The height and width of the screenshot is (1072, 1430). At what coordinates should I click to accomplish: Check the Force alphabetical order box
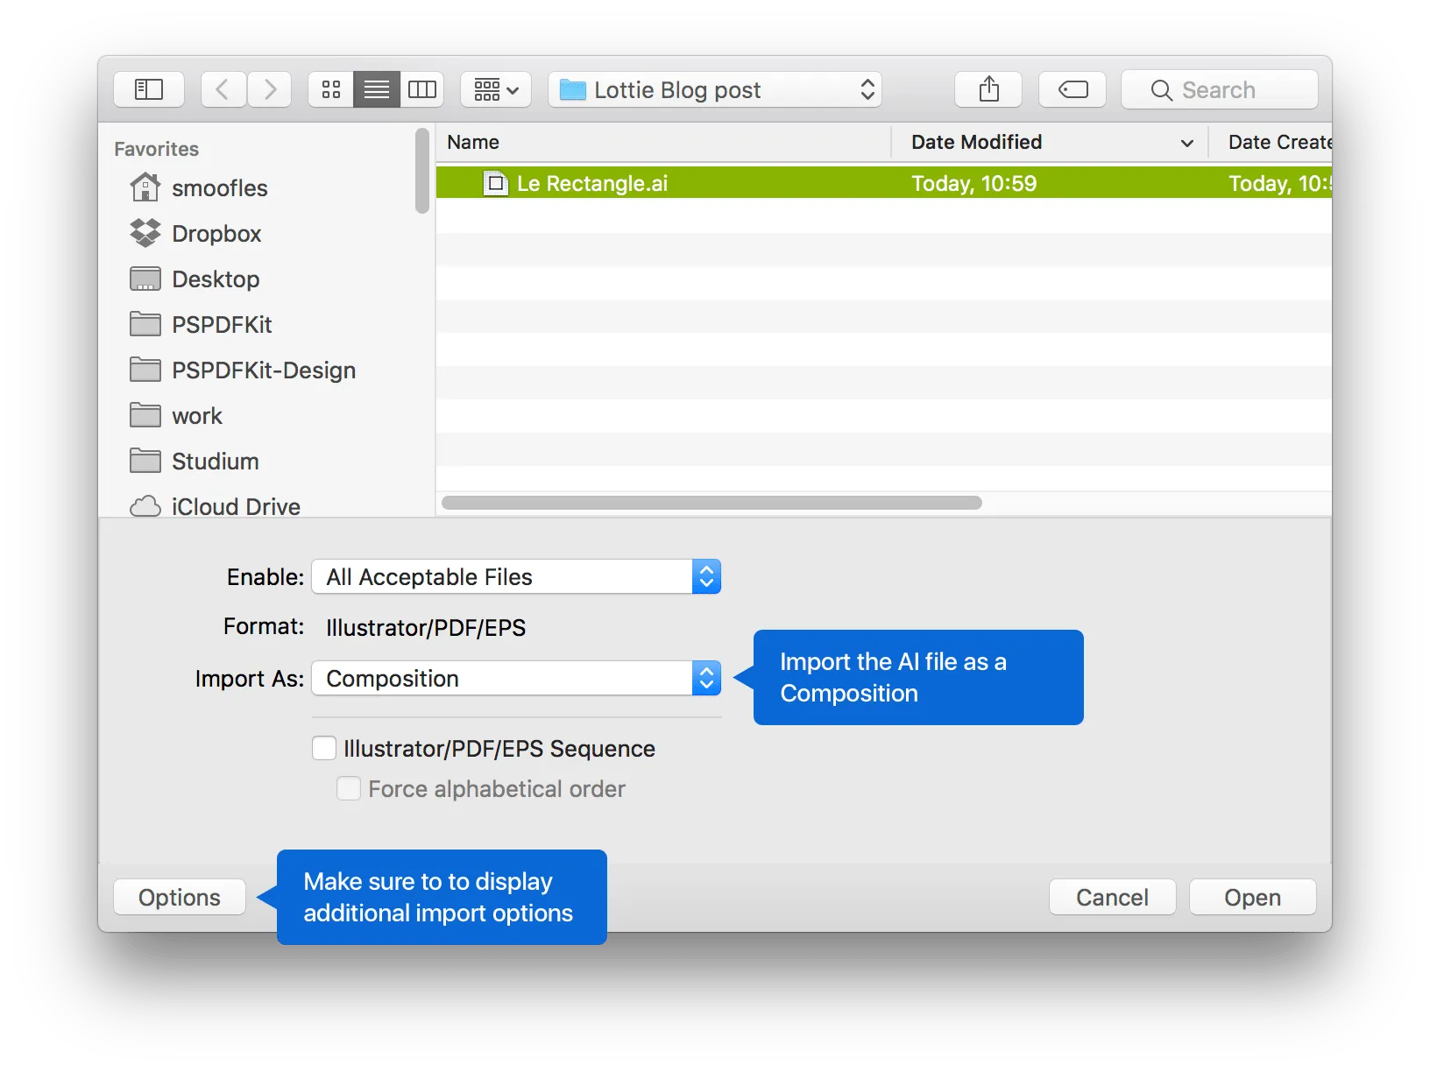point(349,788)
